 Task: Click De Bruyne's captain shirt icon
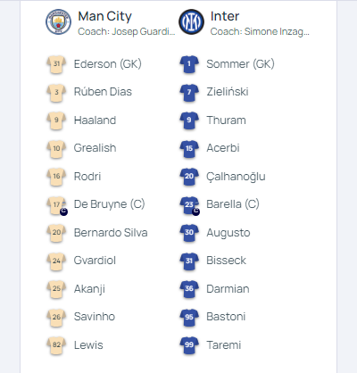click(57, 205)
